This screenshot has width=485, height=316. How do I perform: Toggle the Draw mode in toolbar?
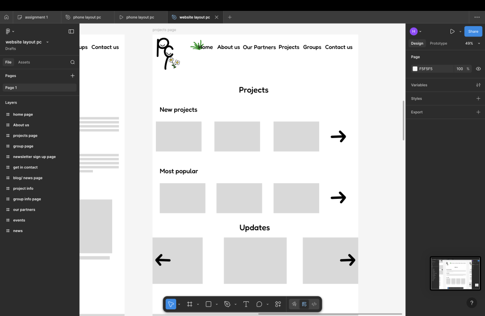(x=294, y=304)
